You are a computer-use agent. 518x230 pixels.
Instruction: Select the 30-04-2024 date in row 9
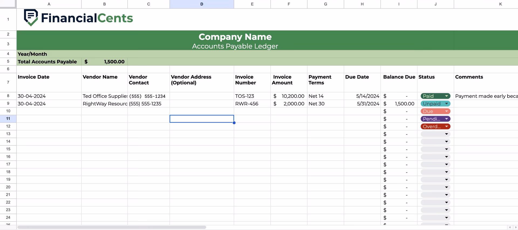(x=49, y=104)
